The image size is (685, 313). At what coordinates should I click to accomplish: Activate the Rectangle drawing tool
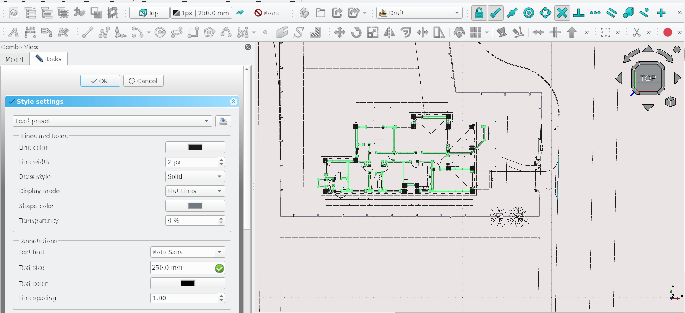[193, 33]
